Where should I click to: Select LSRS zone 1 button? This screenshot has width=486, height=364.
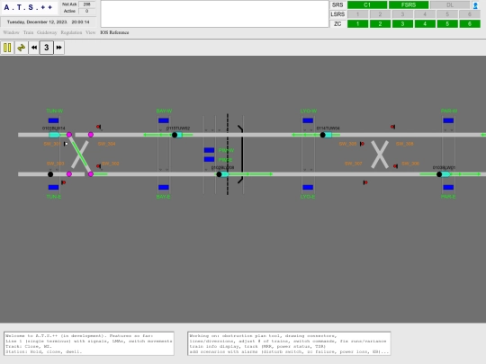coord(357,14)
